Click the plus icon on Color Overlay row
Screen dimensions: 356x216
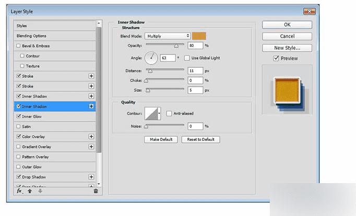(91, 136)
